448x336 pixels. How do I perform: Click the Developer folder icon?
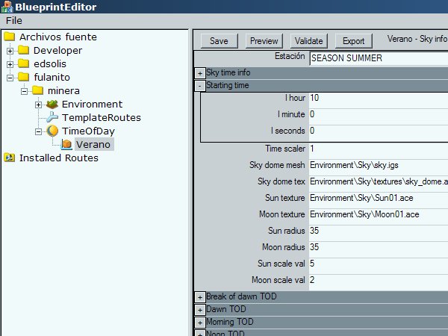[24, 51]
